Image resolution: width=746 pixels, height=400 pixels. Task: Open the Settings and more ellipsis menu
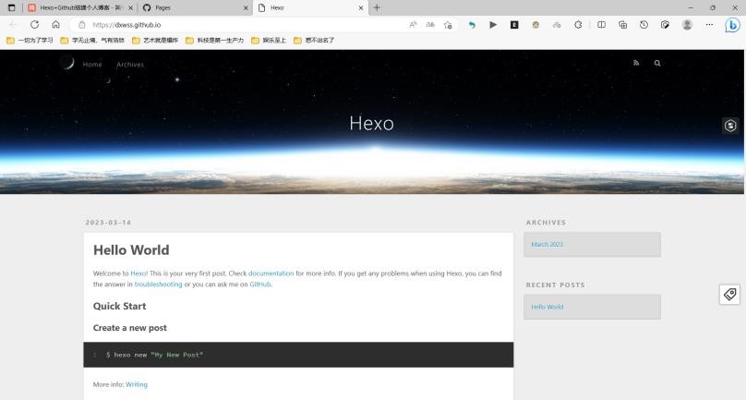click(x=709, y=25)
